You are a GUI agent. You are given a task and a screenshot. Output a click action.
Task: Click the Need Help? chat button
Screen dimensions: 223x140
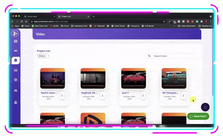(198, 116)
